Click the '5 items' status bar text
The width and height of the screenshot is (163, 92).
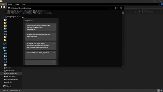[x=4, y=90]
